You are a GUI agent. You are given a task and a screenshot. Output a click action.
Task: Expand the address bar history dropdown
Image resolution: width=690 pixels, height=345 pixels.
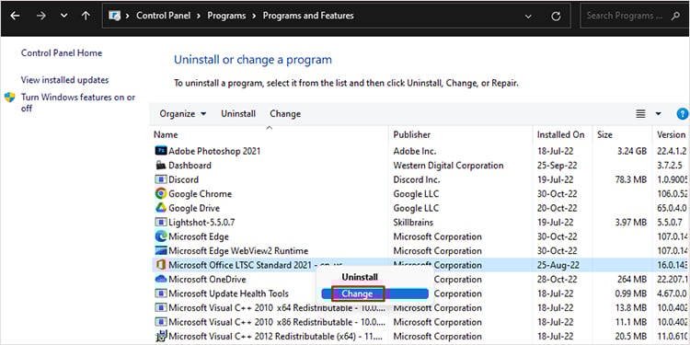pyautogui.click(x=528, y=17)
